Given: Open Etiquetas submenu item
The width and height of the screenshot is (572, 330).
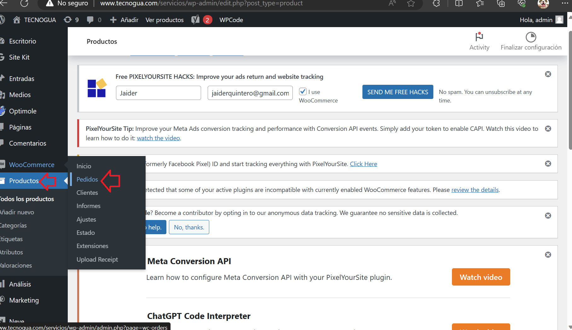Looking at the screenshot, I should pos(11,239).
